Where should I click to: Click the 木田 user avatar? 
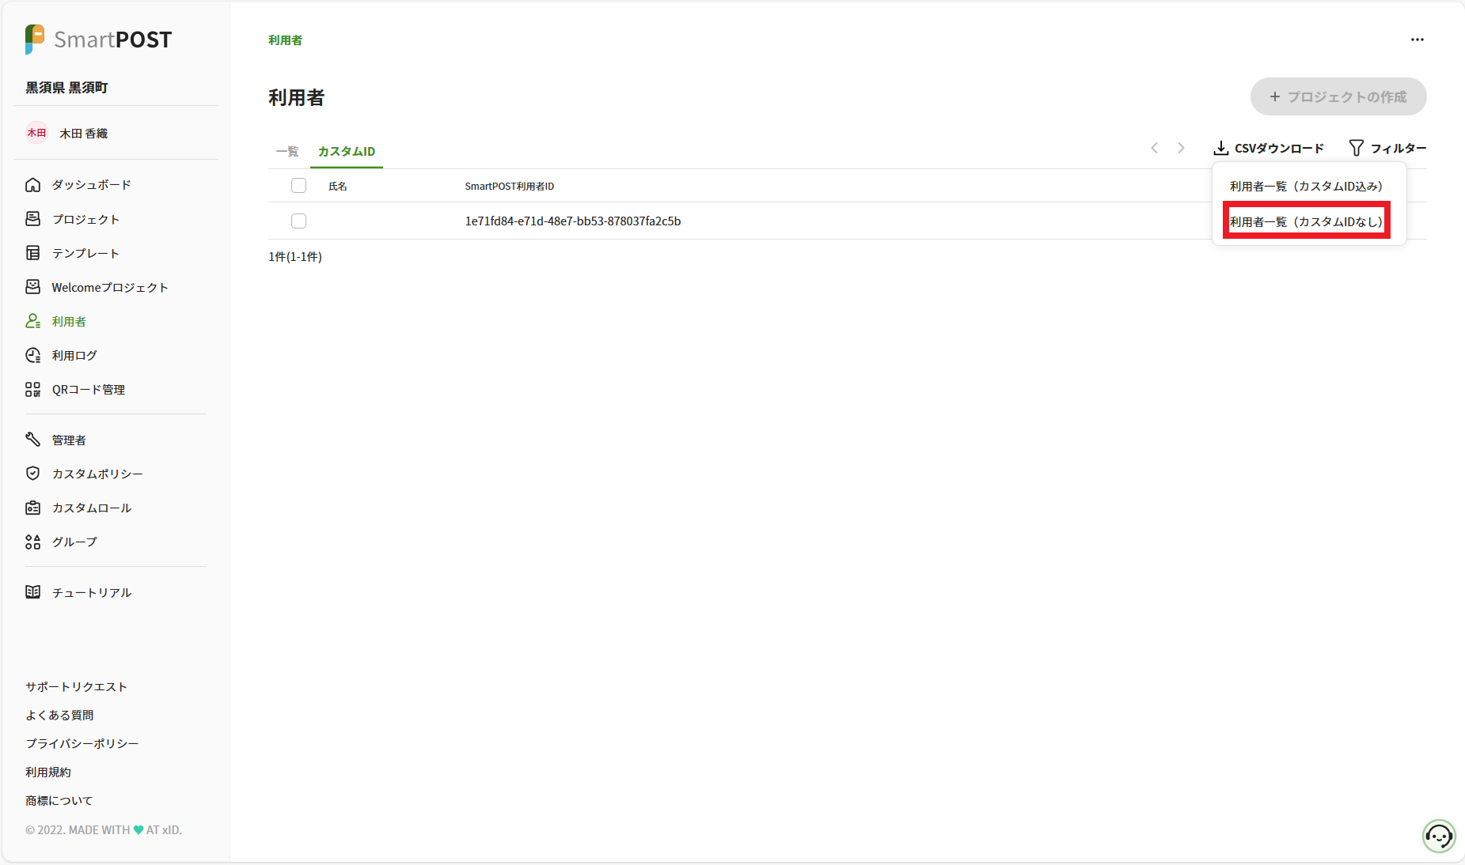36,133
